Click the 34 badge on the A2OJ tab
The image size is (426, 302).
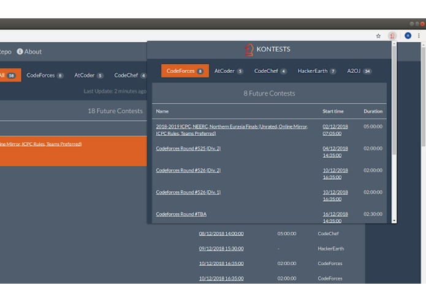pyautogui.click(x=367, y=72)
